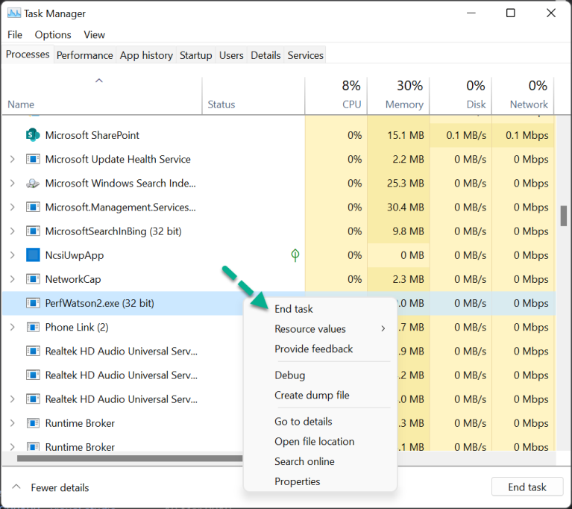Expand the Phone Link process group

(12, 327)
